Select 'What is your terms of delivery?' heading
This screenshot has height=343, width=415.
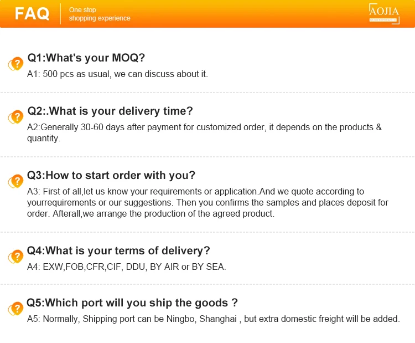tap(118, 250)
